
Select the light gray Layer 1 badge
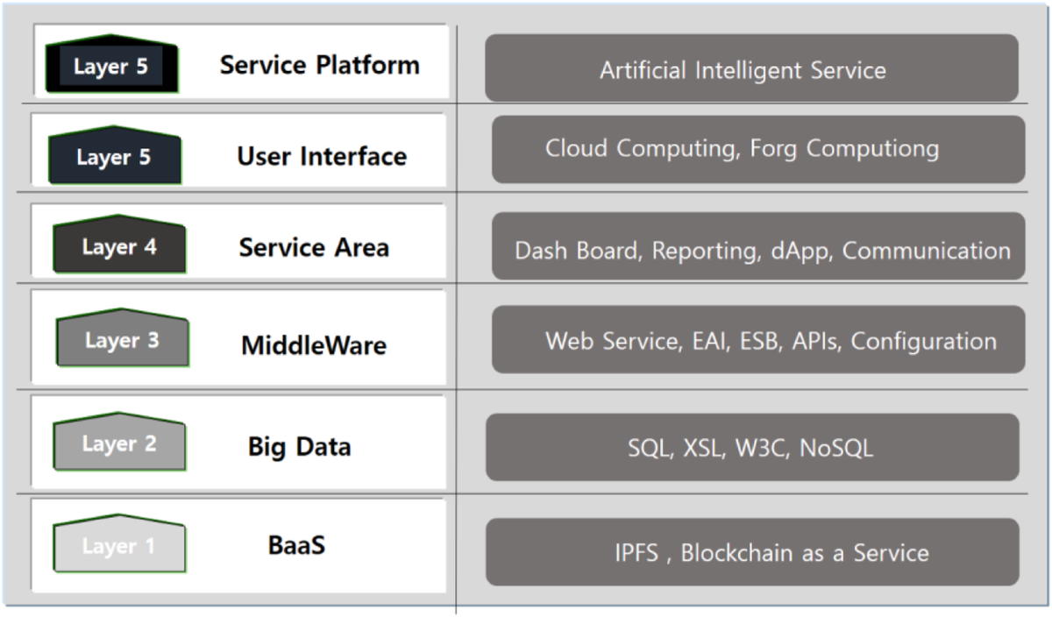pyautogui.click(x=118, y=546)
